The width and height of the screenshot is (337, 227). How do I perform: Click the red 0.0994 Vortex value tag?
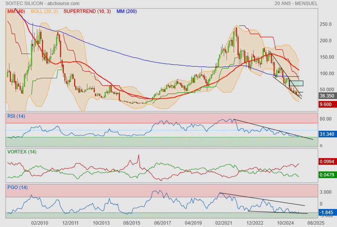tap(326, 162)
